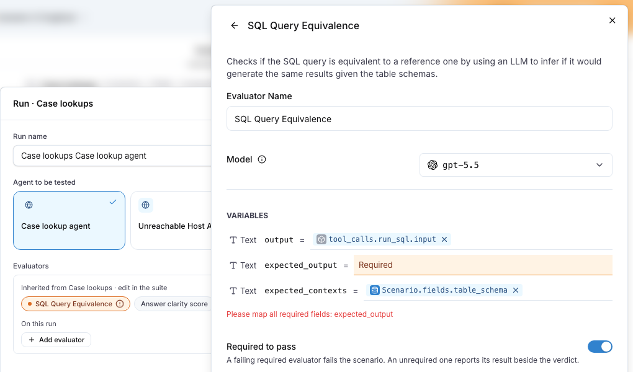This screenshot has height=372, width=633.
Task: Click the 'On this run' label
Action: coord(38,324)
